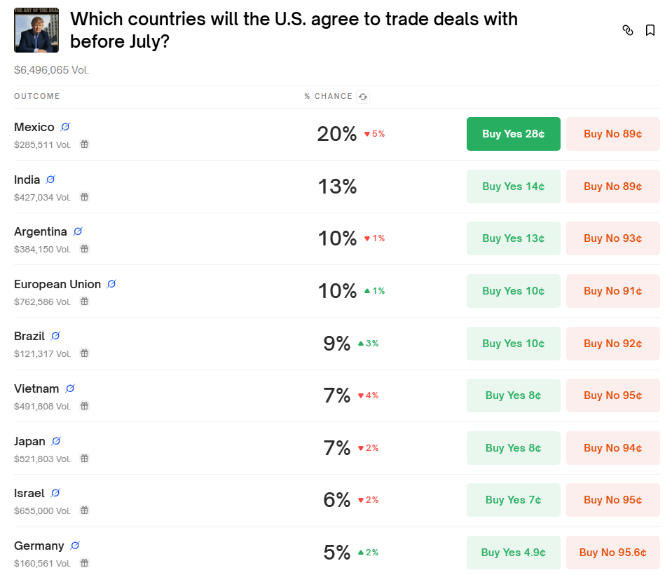
Task: Click the gift icon under Israel volume
Action: point(85,510)
